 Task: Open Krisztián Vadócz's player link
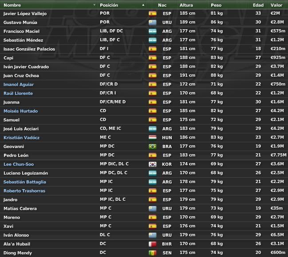21,137
